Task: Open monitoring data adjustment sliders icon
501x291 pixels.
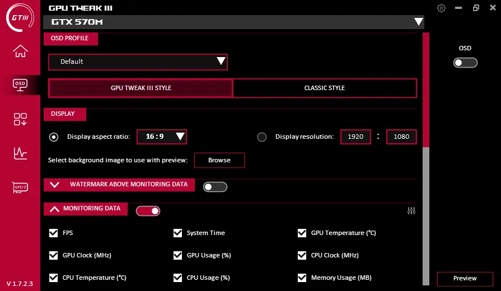Action: pos(411,211)
